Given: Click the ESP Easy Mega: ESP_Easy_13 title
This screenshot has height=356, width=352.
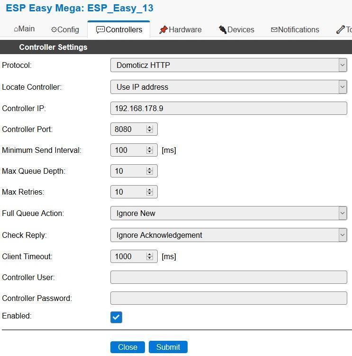Looking at the screenshot, I should click(x=80, y=9).
